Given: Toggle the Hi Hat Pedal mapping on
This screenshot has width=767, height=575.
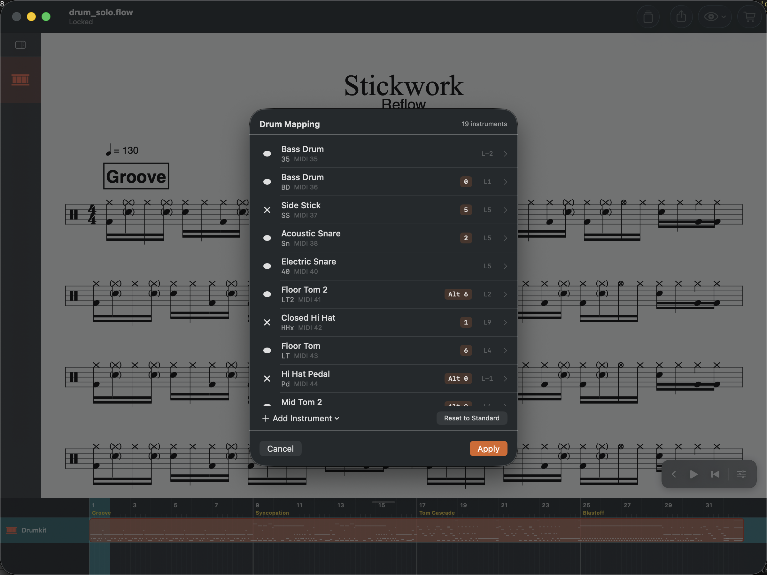Looking at the screenshot, I should pos(267,379).
